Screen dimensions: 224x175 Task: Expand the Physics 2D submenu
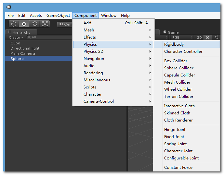point(113,52)
